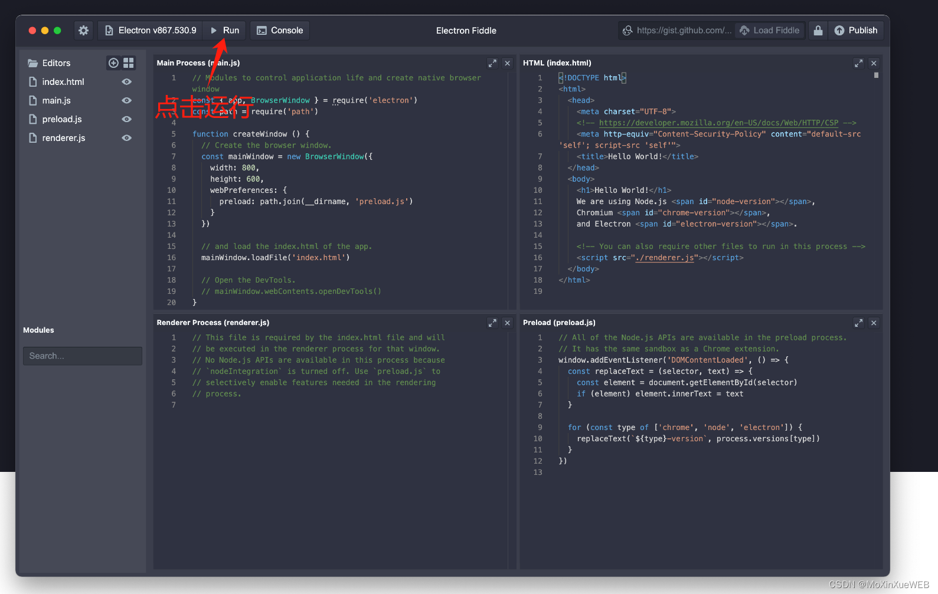The width and height of the screenshot is (938, 594).
Task: Click the '// process.' comment line in renderer.js
Action: [x=217, y=393]
